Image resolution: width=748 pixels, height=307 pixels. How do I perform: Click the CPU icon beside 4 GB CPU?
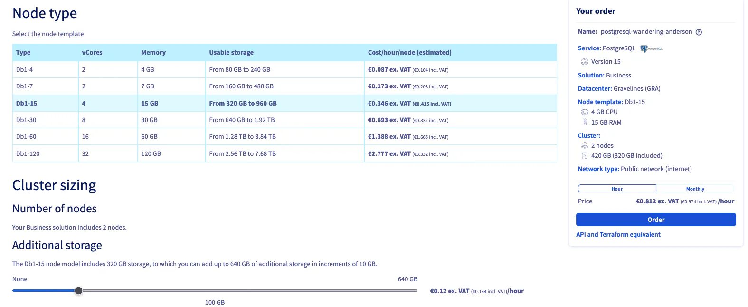click(x=585, y=112)
